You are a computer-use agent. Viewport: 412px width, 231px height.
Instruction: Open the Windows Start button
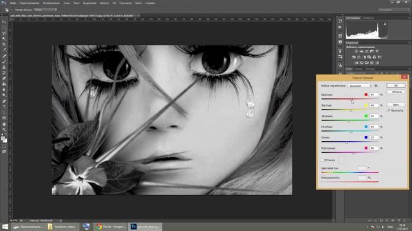(x=5, y=227)
